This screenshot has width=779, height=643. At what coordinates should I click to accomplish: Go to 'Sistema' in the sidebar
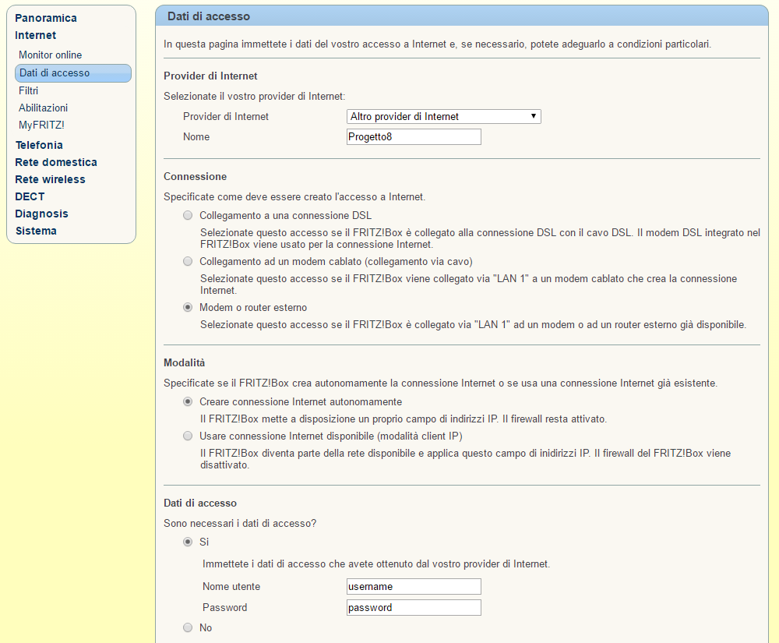point(36,231)
